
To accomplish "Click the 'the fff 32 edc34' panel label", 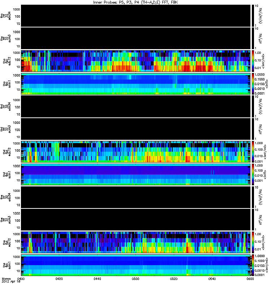I will click(x=5, y=197).
